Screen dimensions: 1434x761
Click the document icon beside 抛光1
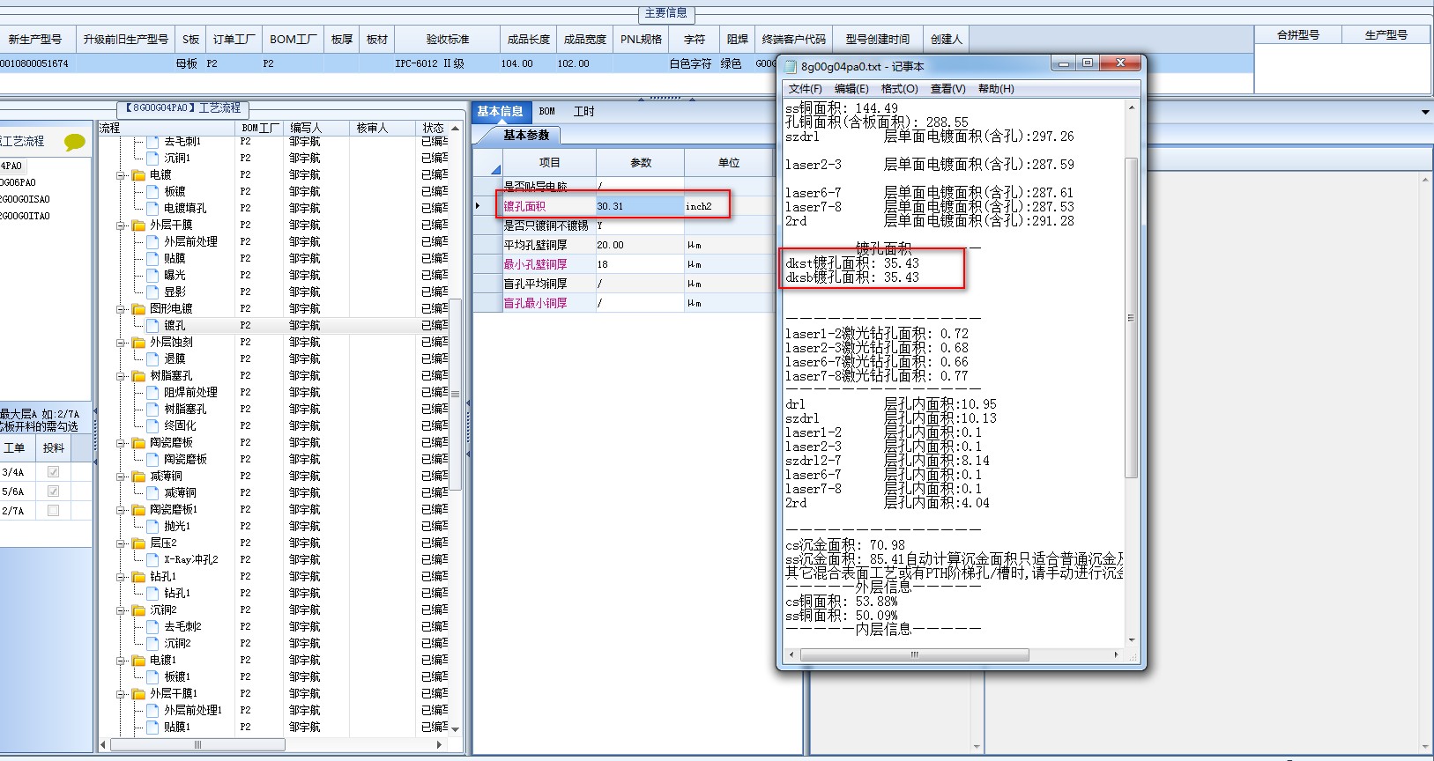pyautogui.click(x=152, y=527)
